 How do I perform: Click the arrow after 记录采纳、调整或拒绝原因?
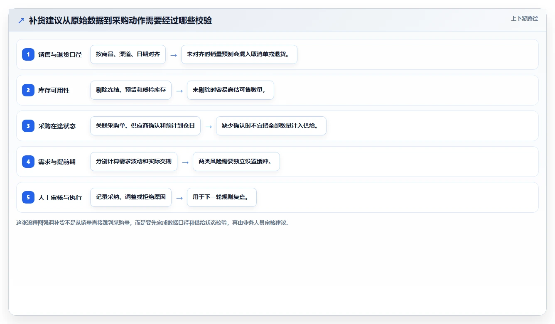179,198
